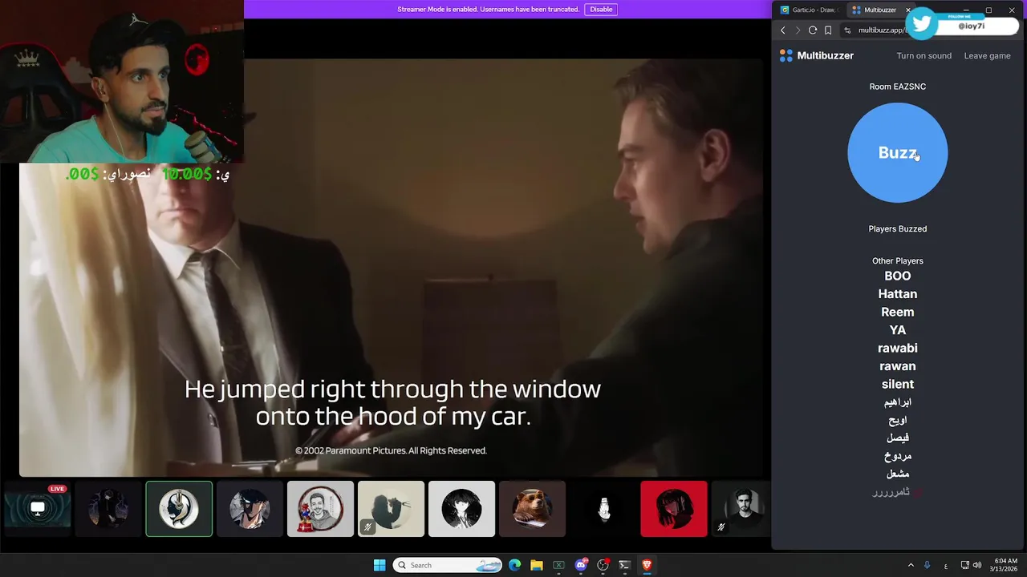Screen dimensions: 1027x577
Task: Click the taskbar Search box
Action: coord(448,565)
